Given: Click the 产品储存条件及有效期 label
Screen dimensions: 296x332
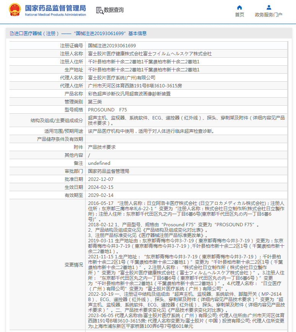Looking at the screenshot, I should point(60,139).
